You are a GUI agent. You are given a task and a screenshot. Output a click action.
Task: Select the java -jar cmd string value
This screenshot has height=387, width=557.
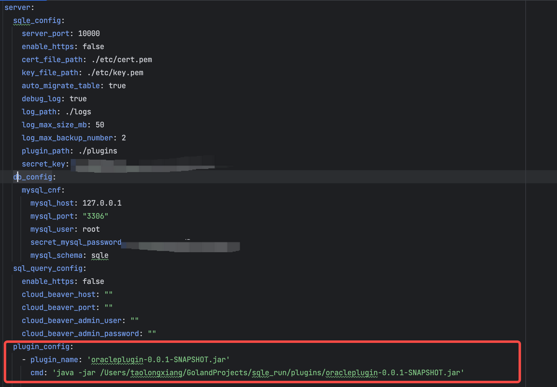click(x=257, y=372)
